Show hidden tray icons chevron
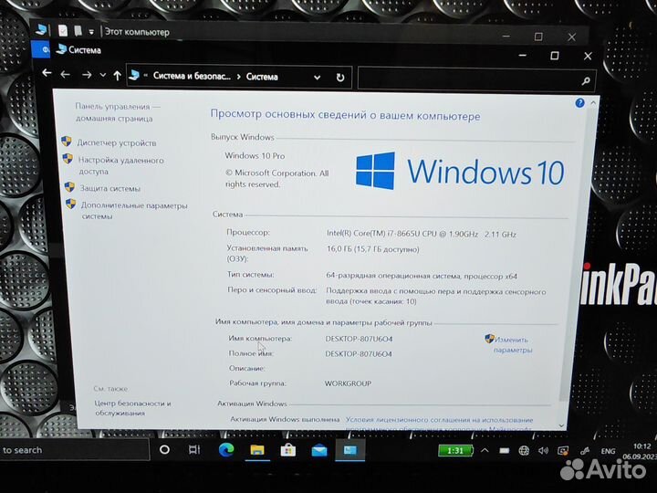The height and width of the screenshot is (493, 657). [485, 451]
